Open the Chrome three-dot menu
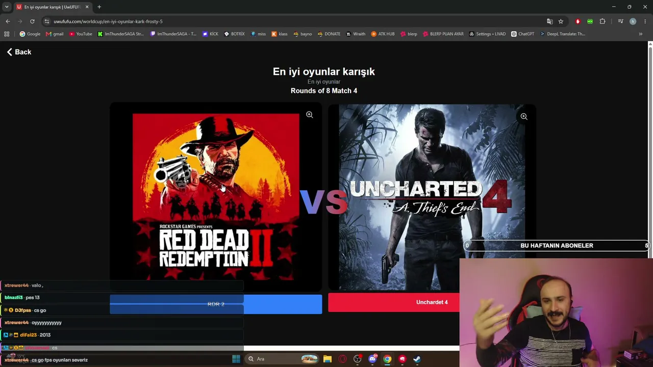This screenshot has width=653, height=367. [x=645, y=21]
